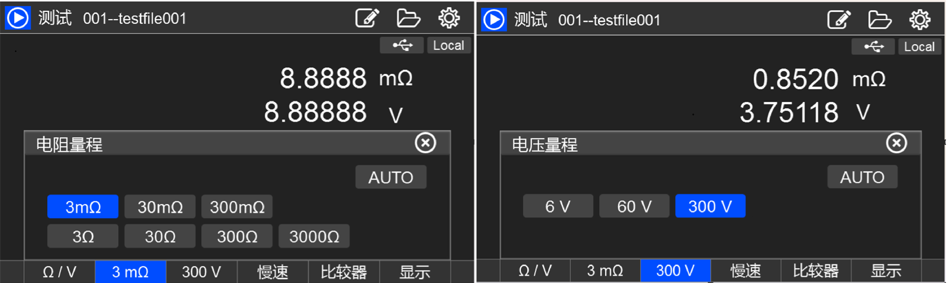947x283 pixels.
Task: Close the 电压量程 dialog with its X icon
Action: click(x=896, y=143)
